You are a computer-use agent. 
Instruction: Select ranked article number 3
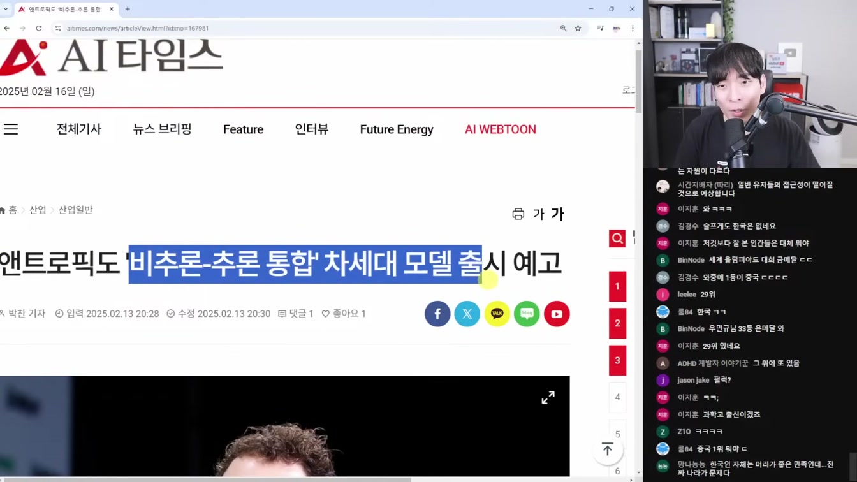tap(617, 360)
